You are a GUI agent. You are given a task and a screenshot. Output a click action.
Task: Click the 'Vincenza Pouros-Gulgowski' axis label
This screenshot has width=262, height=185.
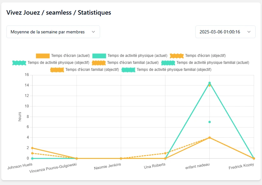click(x=53, y=168)
